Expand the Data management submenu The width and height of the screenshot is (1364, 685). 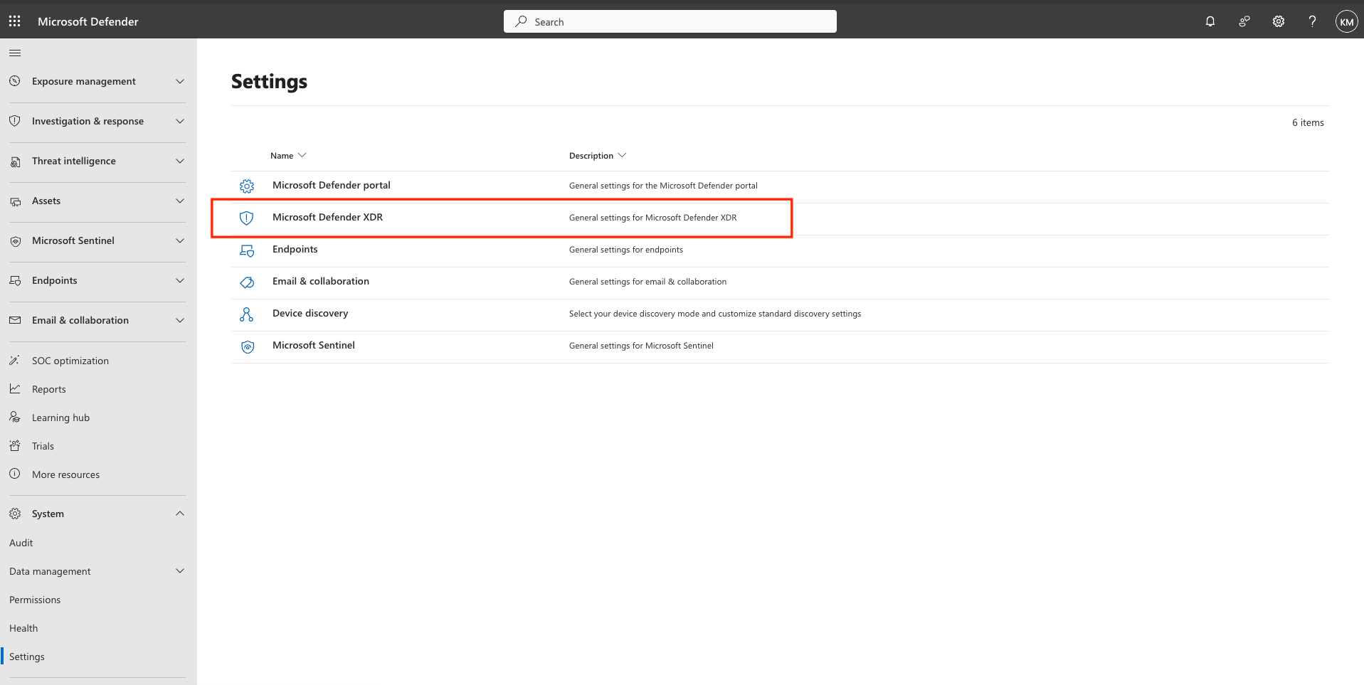[x=180, y=571]
